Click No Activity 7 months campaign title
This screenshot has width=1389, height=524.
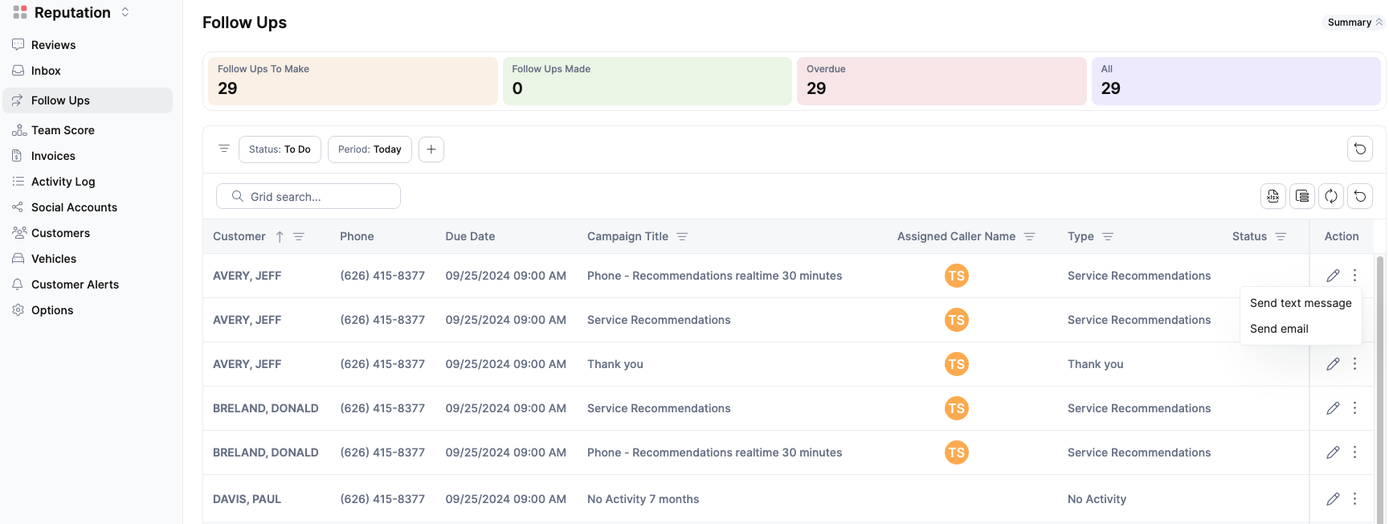(x=643, y=499)
